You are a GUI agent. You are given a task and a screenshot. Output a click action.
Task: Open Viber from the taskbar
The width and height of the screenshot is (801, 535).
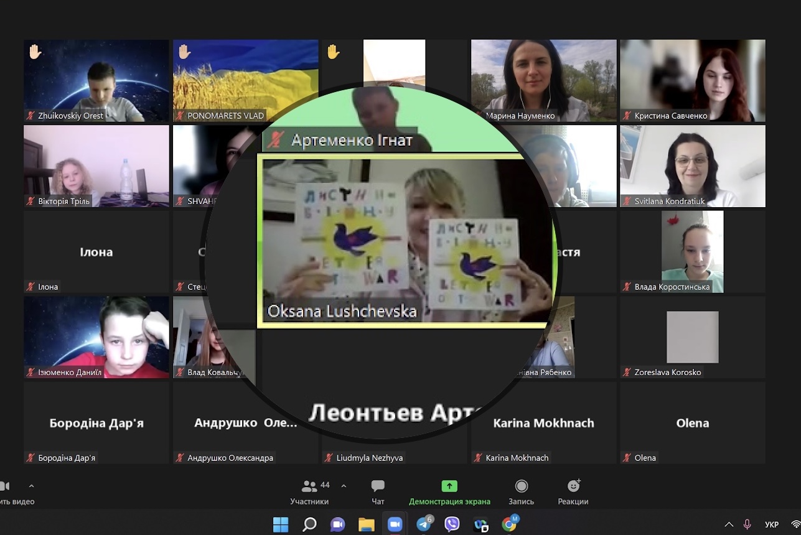[x=452, y=524]
